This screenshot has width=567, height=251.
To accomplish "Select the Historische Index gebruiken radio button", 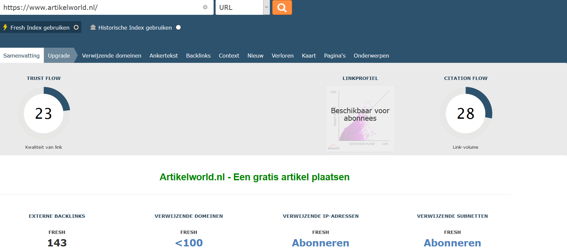I will tap(178, 27).
